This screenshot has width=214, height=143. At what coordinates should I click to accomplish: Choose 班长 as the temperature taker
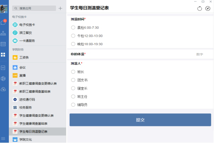pos(73,72)
